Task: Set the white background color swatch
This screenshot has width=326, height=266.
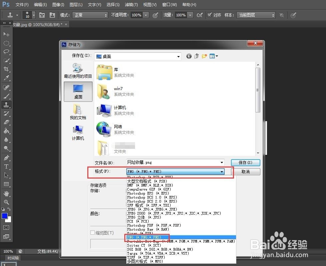Action: [9, 220]
